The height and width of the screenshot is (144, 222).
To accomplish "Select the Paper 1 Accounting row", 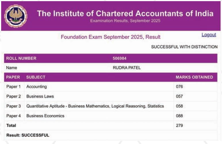I will (111, 87).
